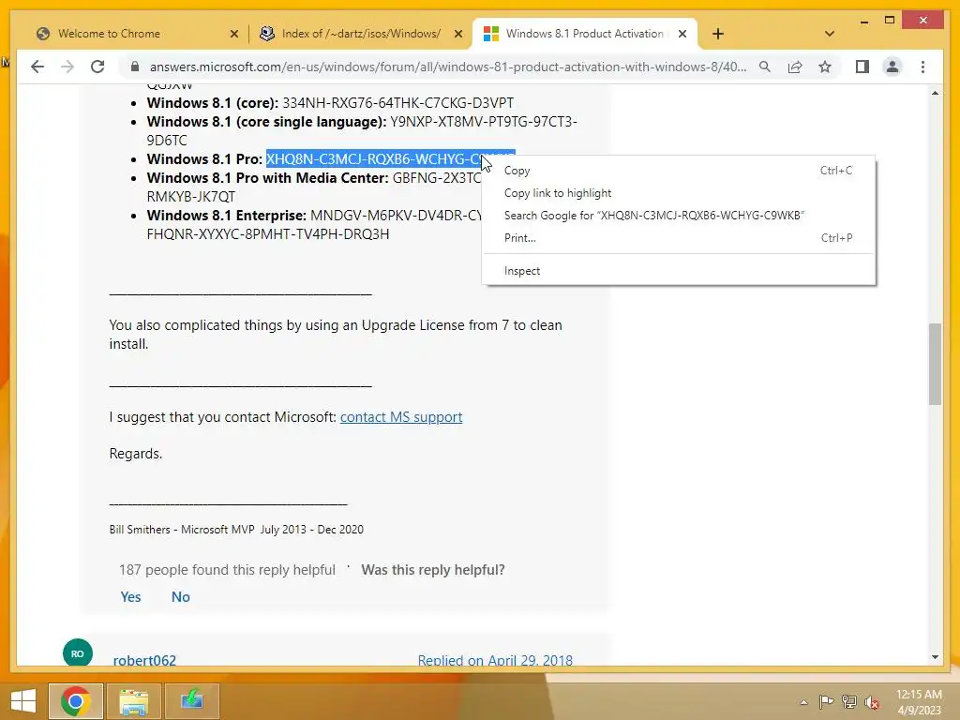The width and height of the screenshot is (960, 720).
Task: Open File Explorer from the taskbar
Action: [134, 700]
